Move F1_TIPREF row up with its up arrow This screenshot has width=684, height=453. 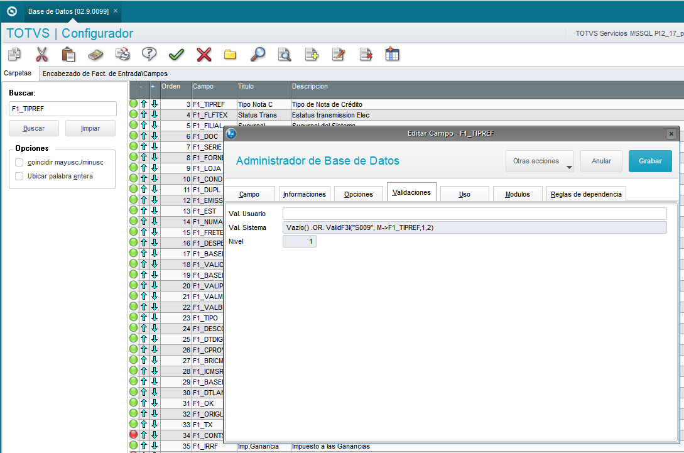(144, 104)
